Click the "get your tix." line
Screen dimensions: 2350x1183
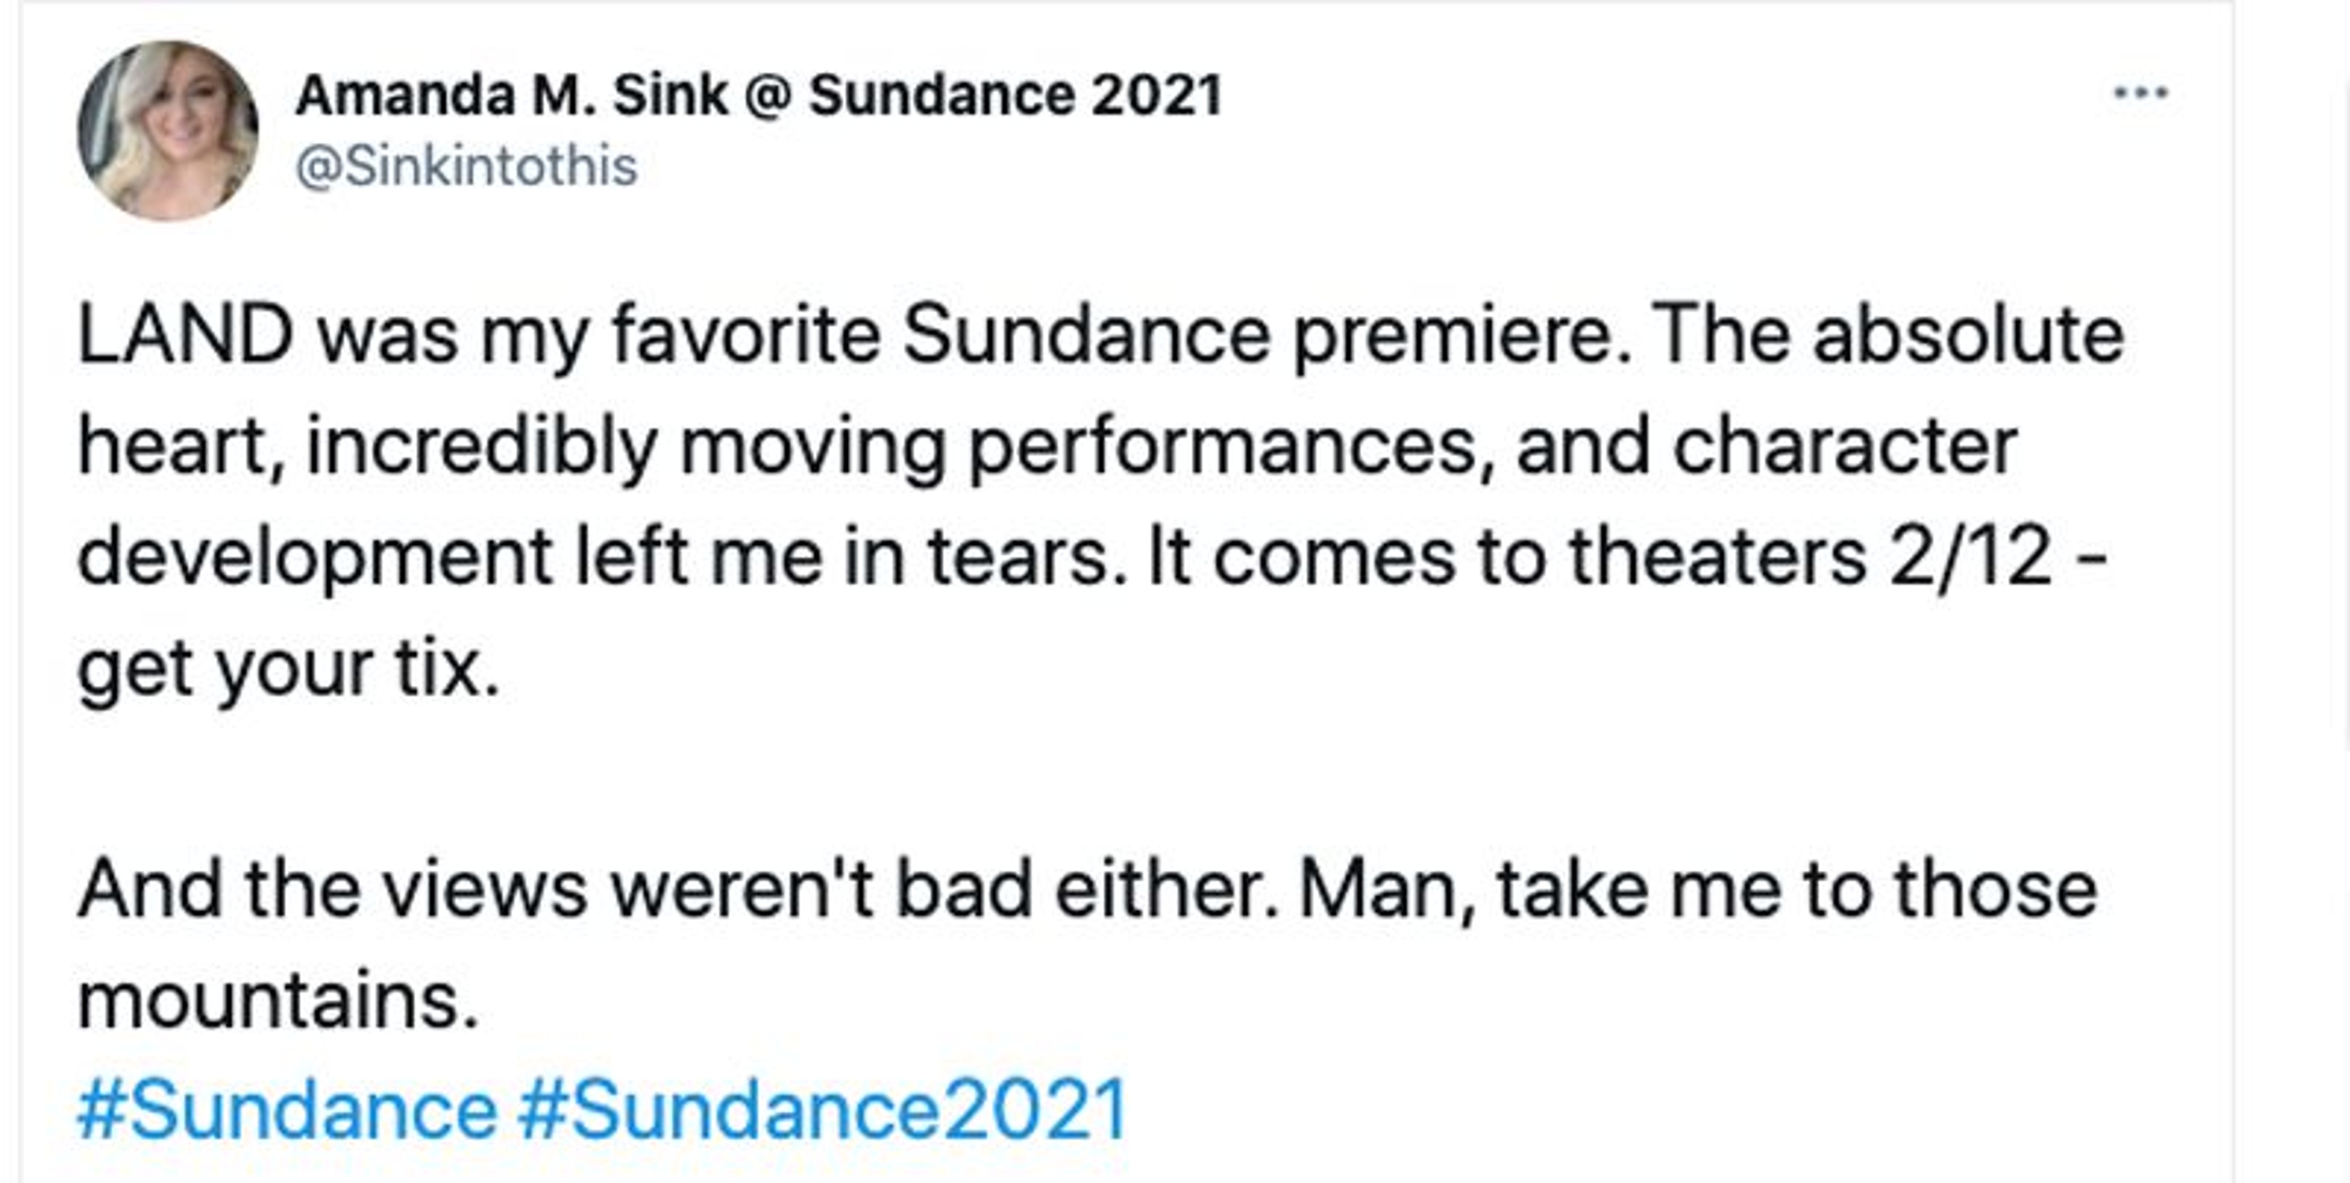[x=288, y=669]
